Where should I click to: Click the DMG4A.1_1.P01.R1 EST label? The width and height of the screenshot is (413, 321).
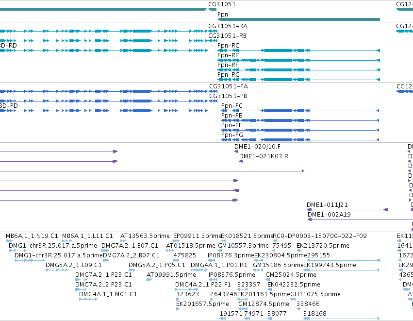pyautogui.click(x=219, y=265)
